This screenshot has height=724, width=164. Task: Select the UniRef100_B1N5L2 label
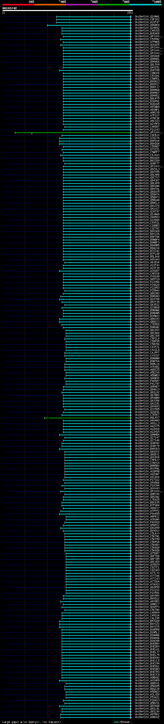147,632
